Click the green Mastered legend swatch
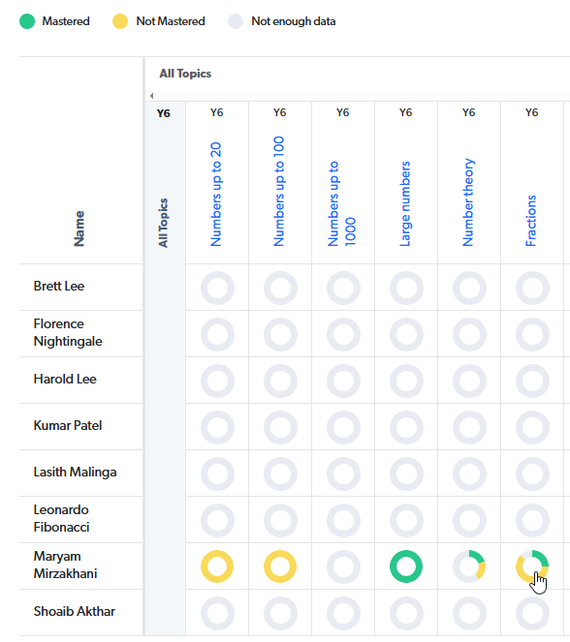This screenshot has width=570, height=642. [27, 21]
